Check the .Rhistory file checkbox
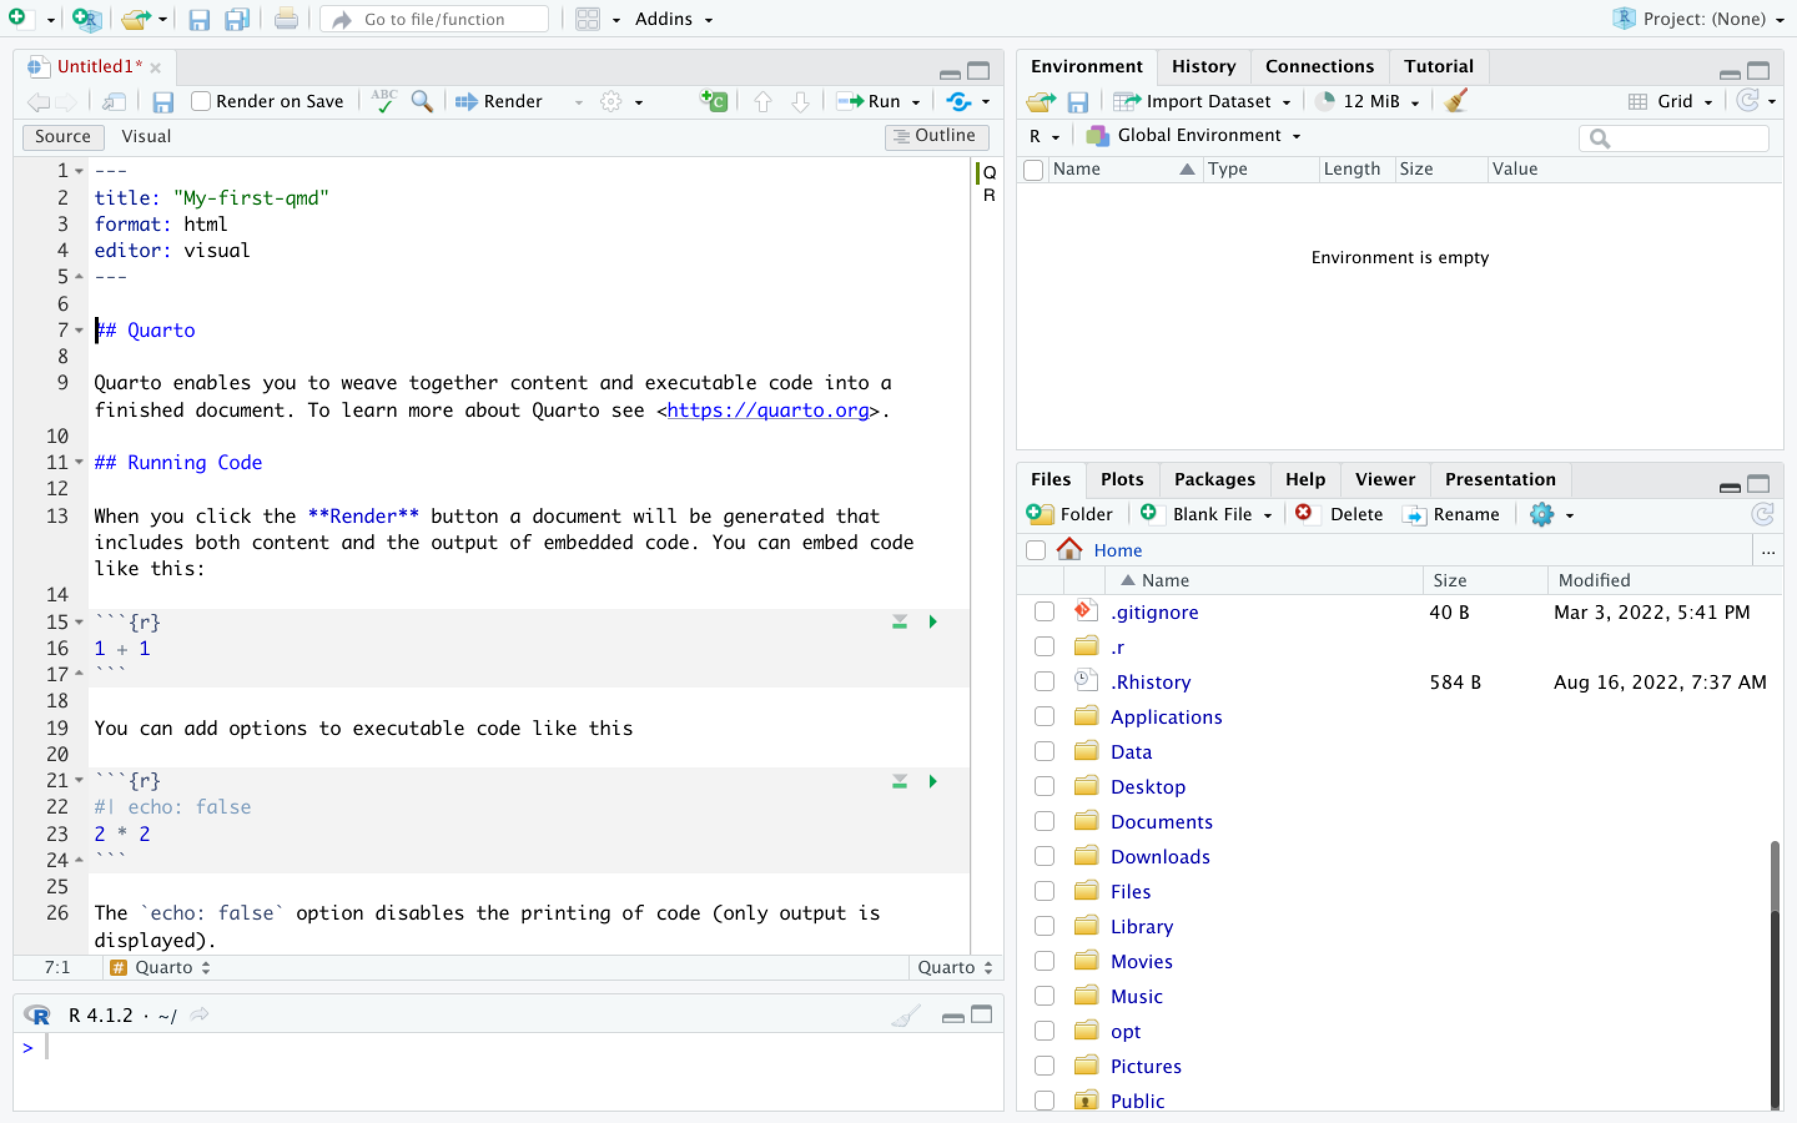Viewport: 1797px width, 1123px height. [x=1044, y=682]
